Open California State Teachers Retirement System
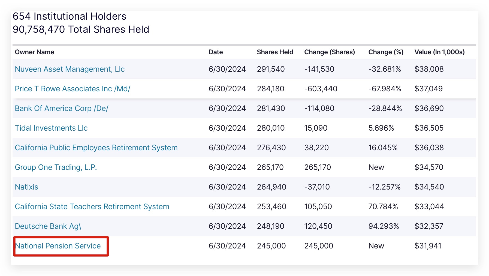 click(x=92, y=207)
